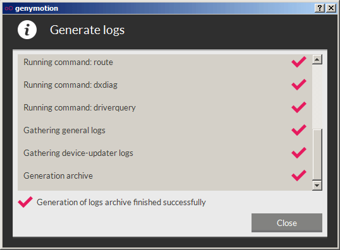Image resolution: width=340 pixels, height=250 pixels.
Task: Select 'Gathering device-updater logs' row
Action: [164, 153]
